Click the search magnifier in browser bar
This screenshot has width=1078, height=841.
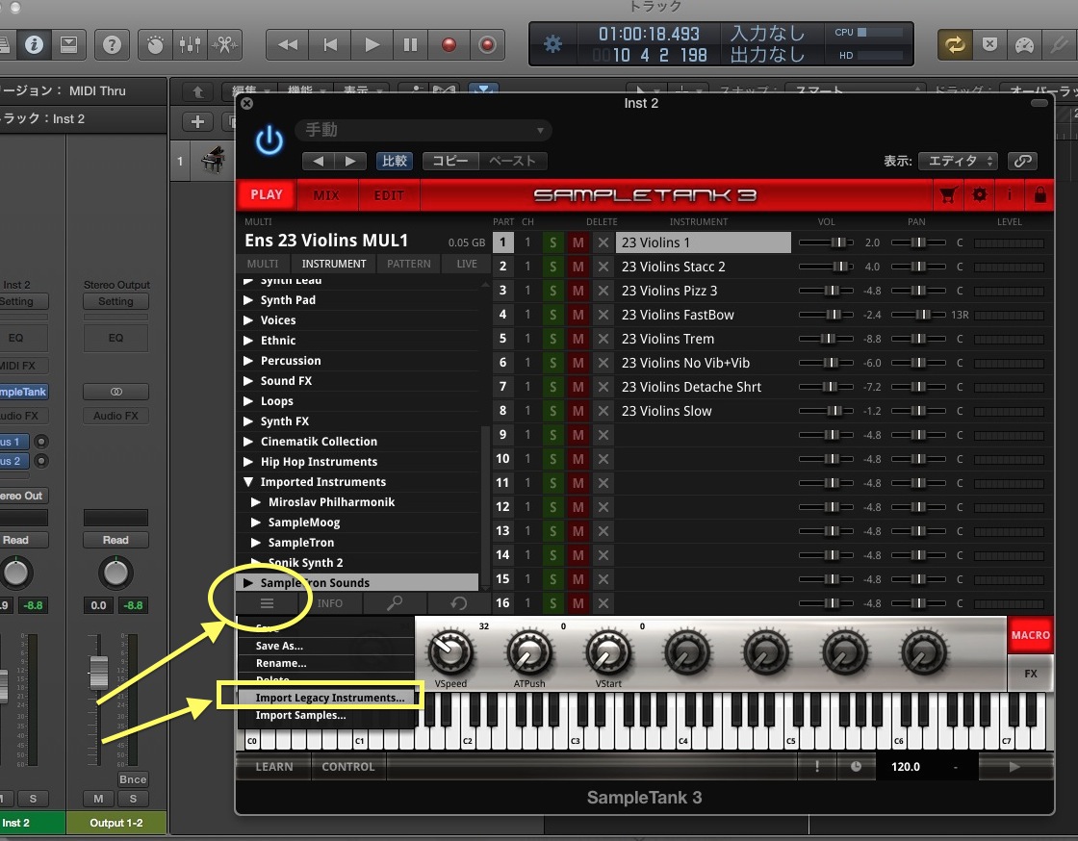[395, 603]
